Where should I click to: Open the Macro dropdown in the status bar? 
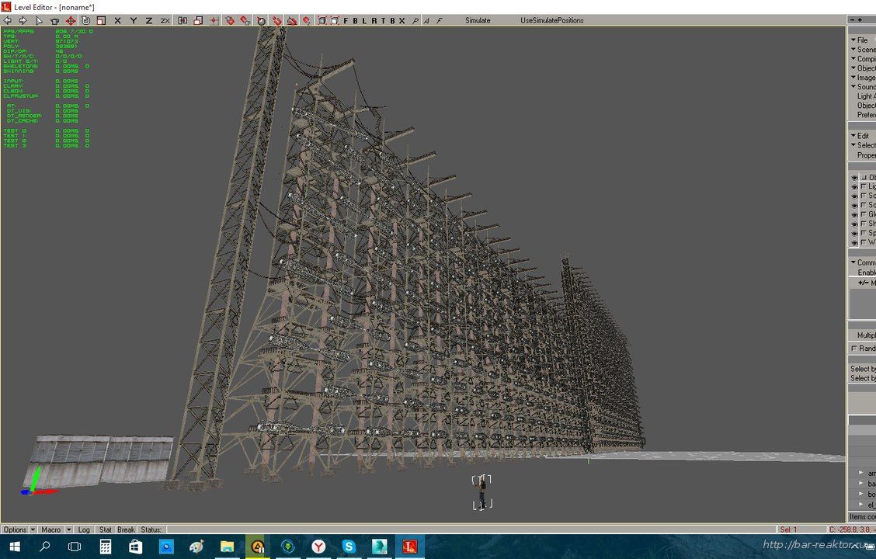[x=56, y=529]
